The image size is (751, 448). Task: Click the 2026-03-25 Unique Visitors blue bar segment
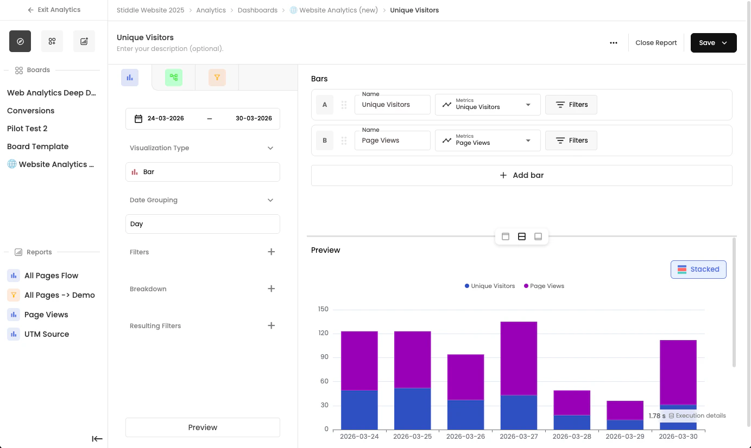pos(412,408)
